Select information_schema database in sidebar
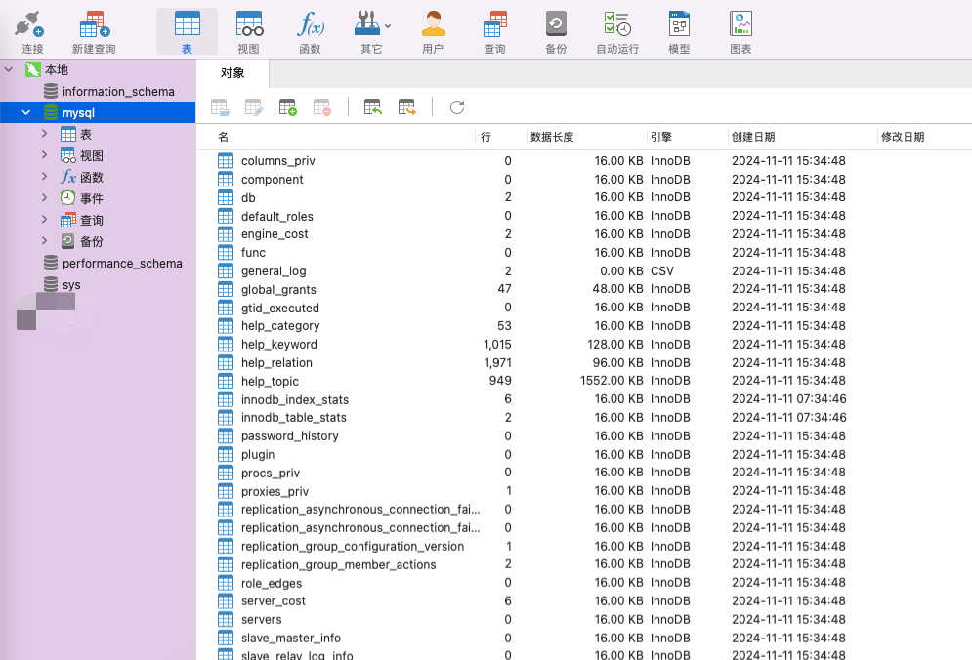Viewport: 972px width, 660px height. point(98,91)
